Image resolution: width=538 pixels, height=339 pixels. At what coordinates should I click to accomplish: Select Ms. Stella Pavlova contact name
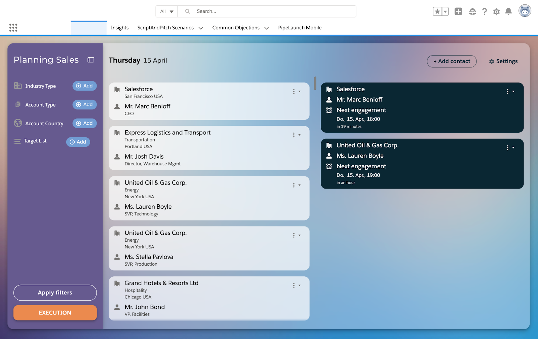click(149, 257)
